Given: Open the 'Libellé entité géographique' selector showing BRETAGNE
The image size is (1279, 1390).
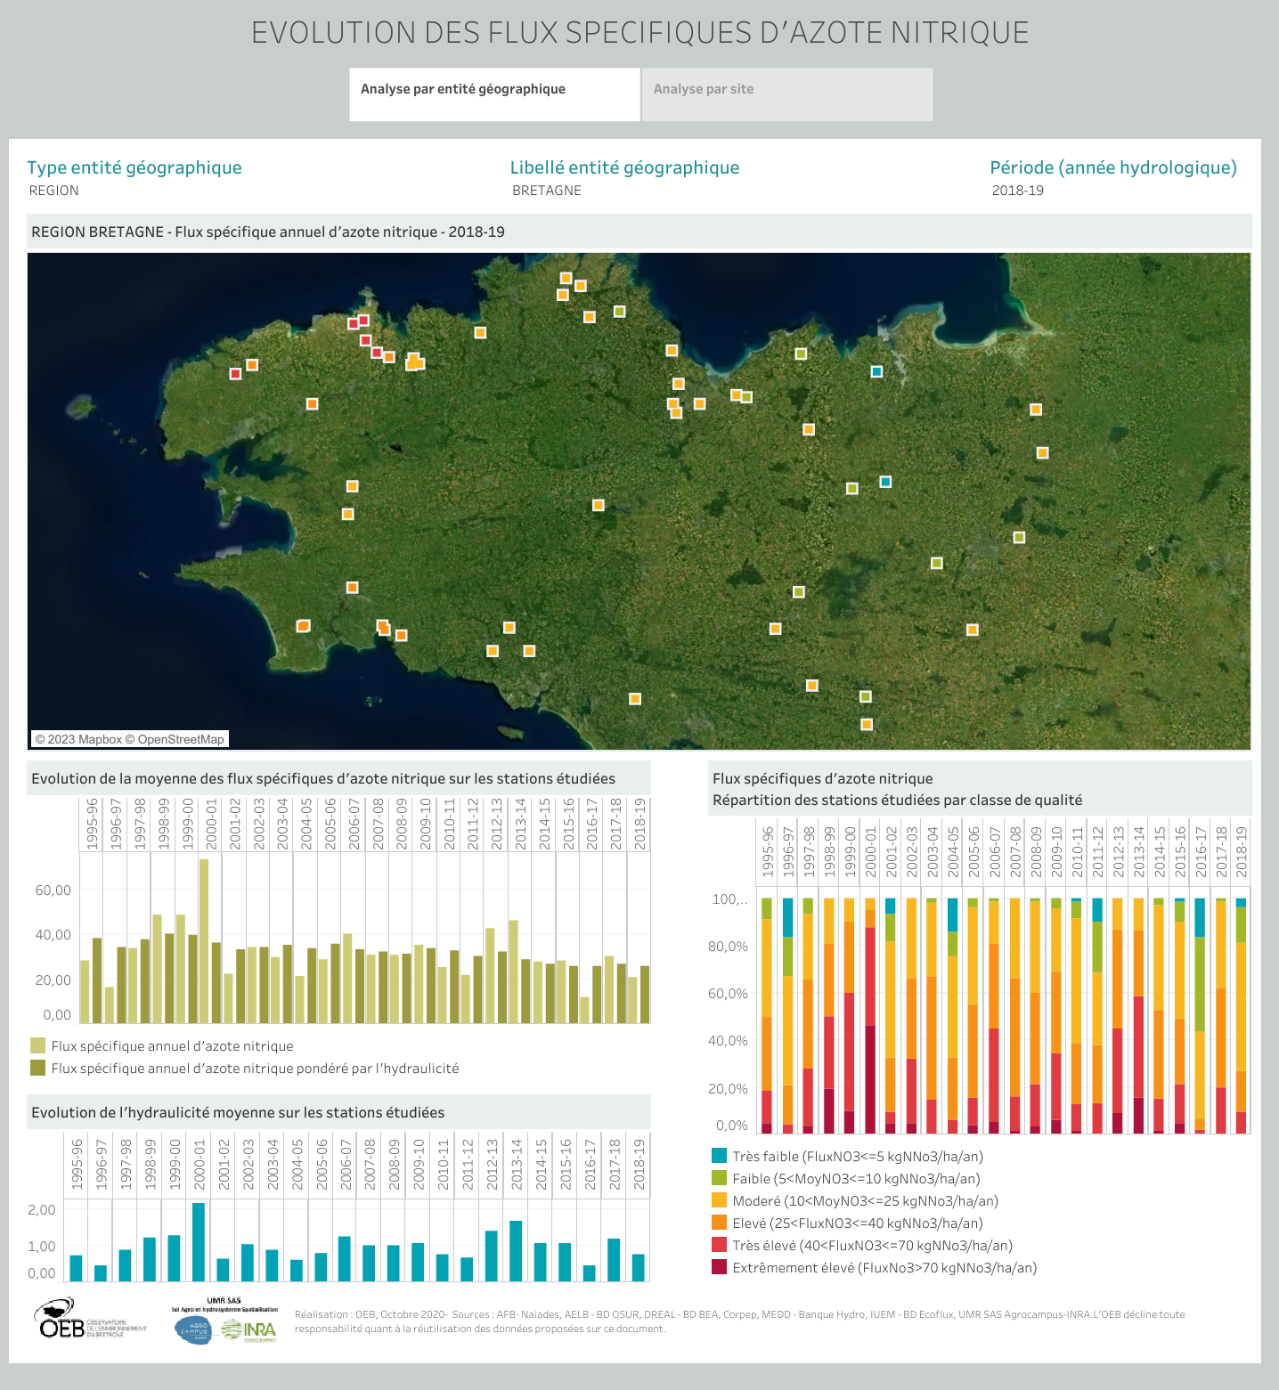Looking at the screenshot, I should [x=546, y=190].
